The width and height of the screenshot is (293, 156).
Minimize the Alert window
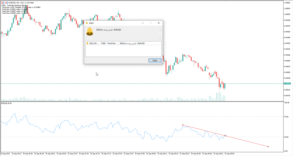[x=143, y=23]
